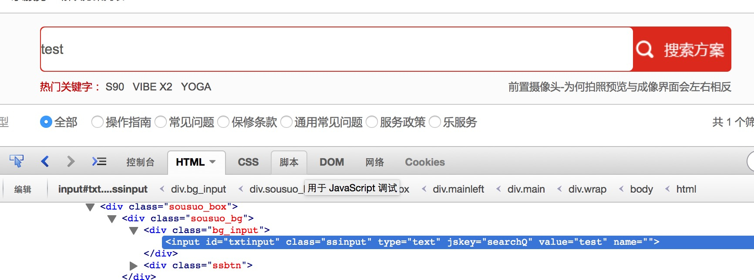Choose the 保修条款 radio option

coord(223,122)
